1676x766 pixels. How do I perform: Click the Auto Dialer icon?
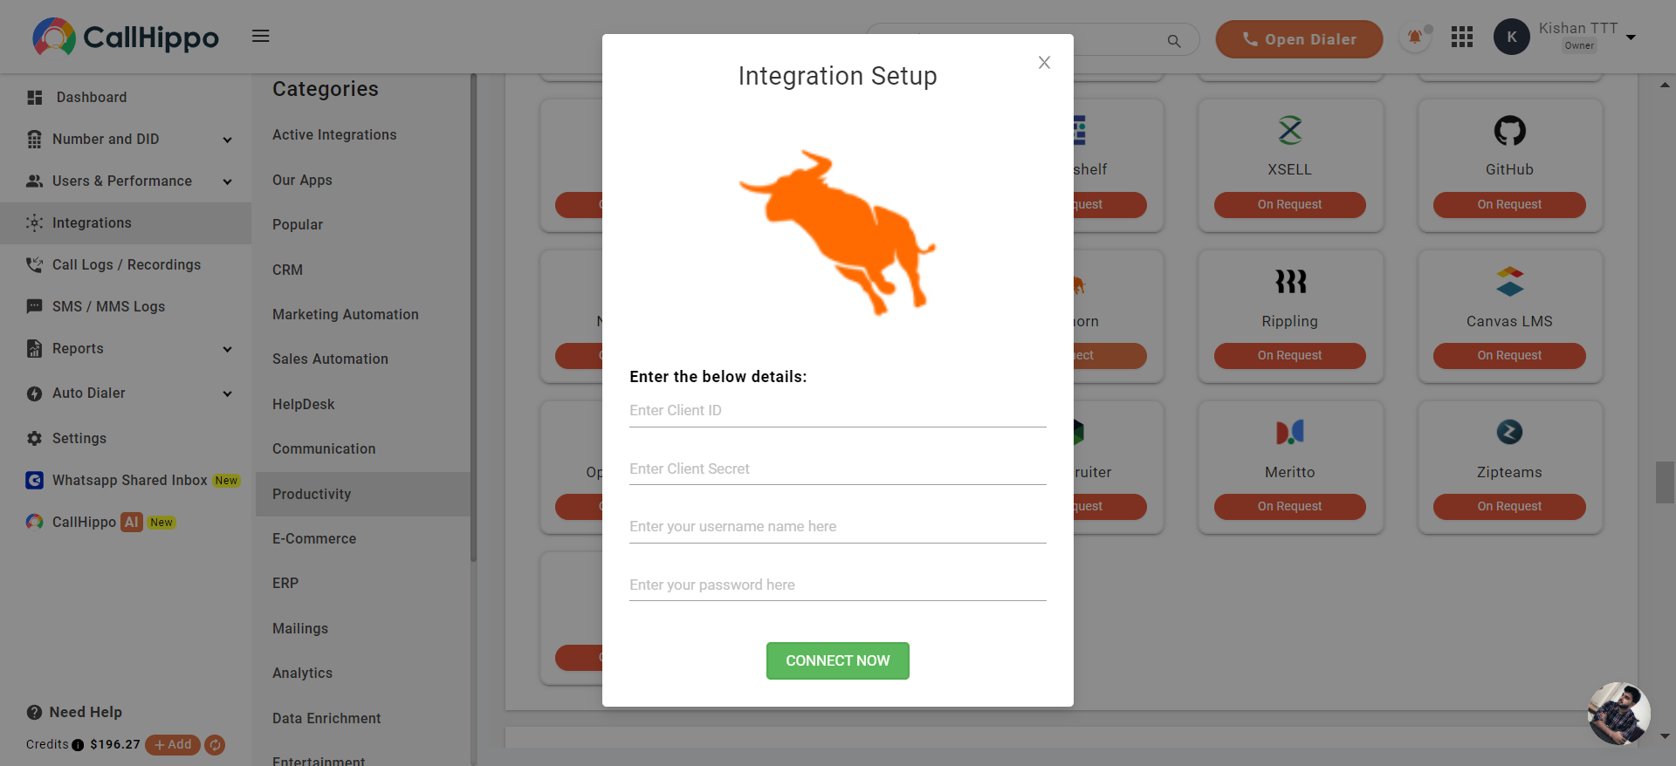point(35,393)
